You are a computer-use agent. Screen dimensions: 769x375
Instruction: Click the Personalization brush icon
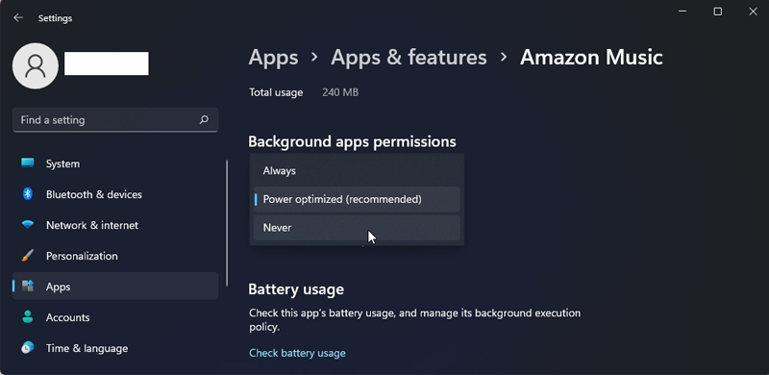pos(28,256)
